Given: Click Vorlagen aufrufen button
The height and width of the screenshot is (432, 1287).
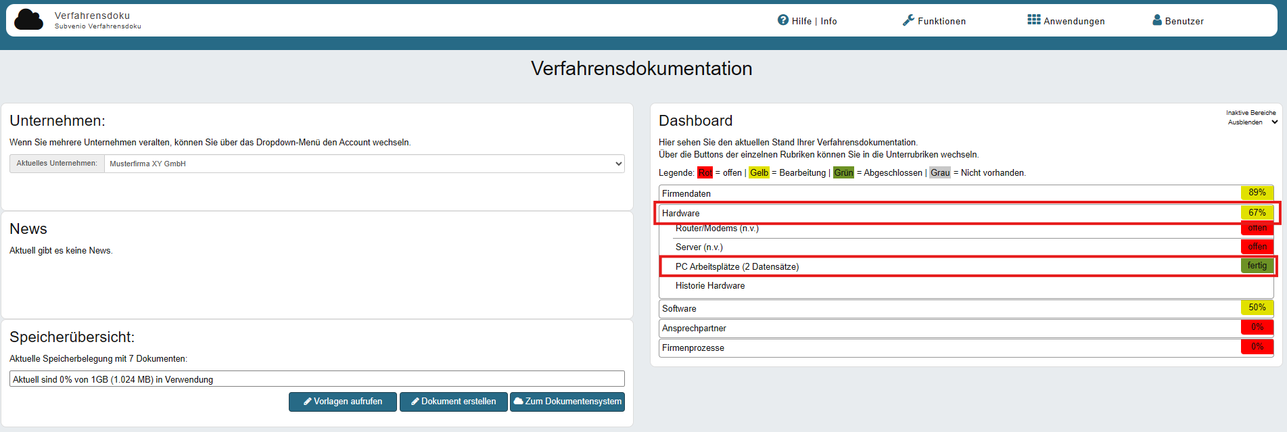Looking at the screenshot, I should [x=343, y=402].
